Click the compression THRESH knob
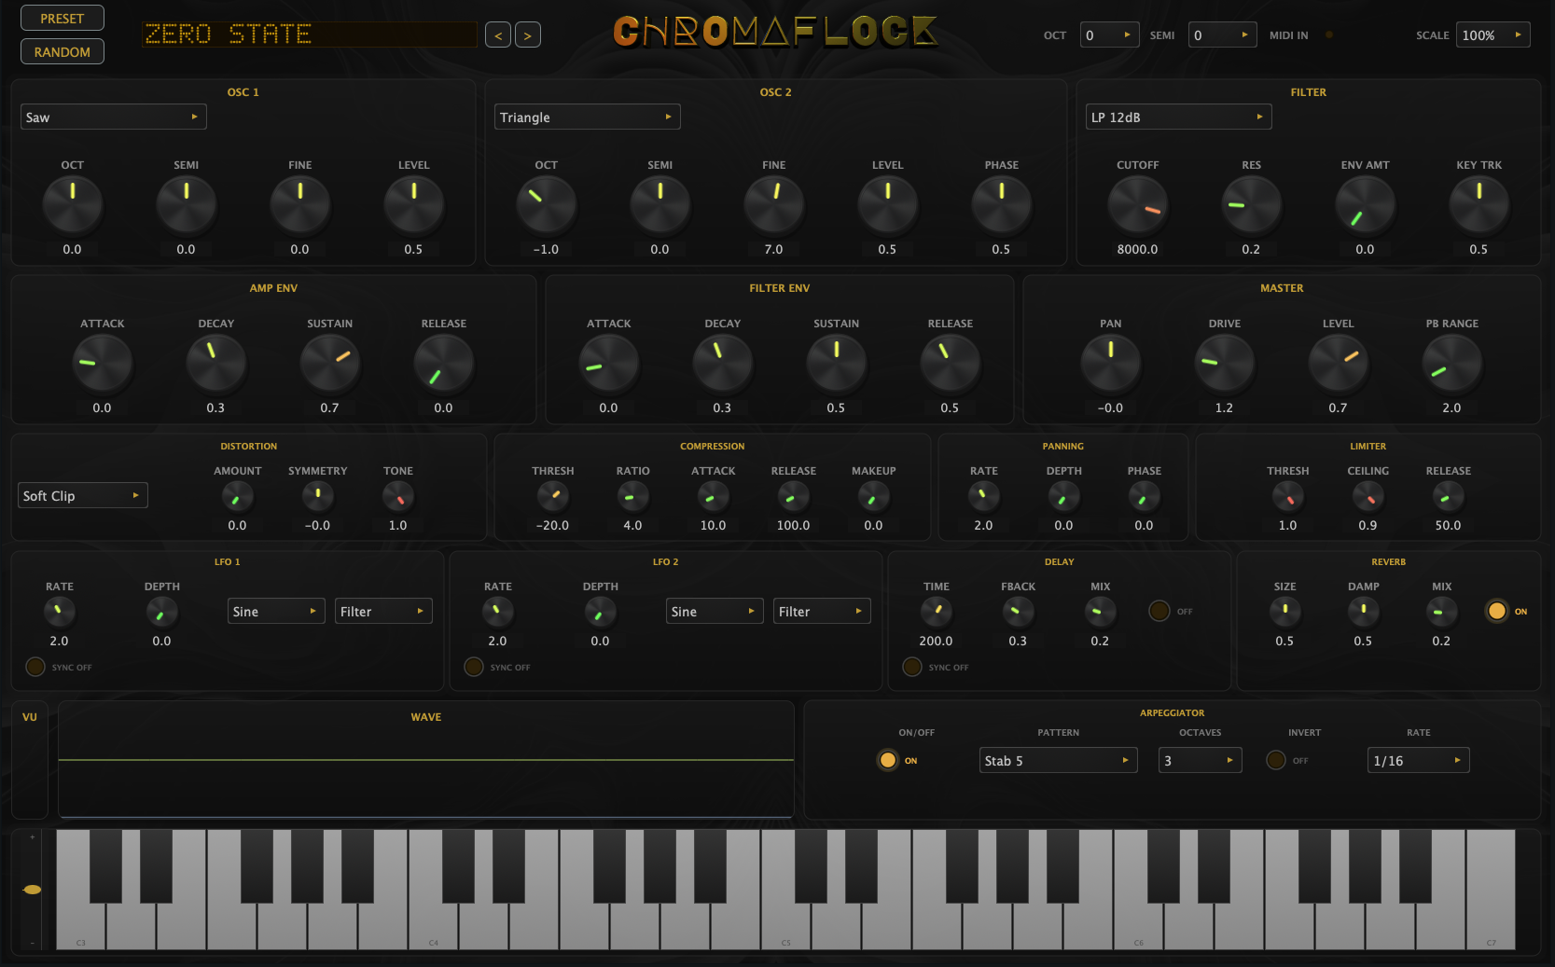The width and height of the screenshot is (1555, 967). point(553,497)
